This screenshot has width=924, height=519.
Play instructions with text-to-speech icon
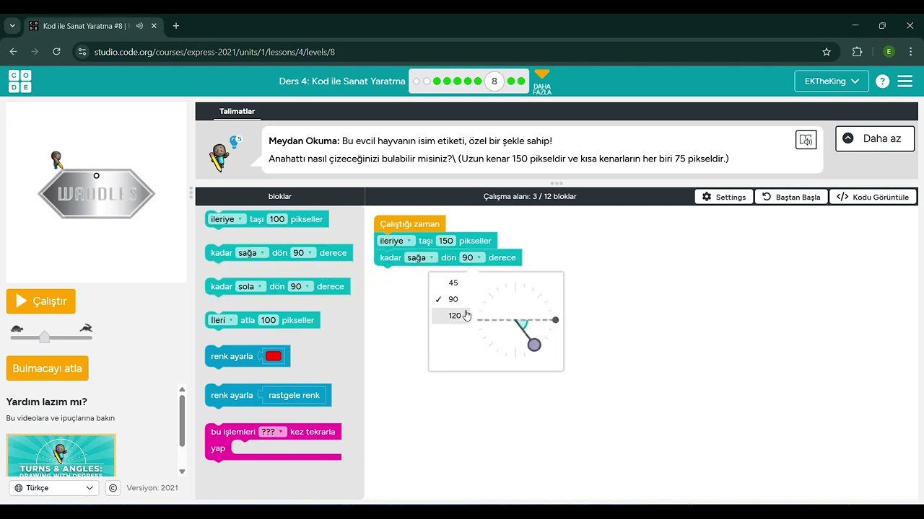[806, 140]
